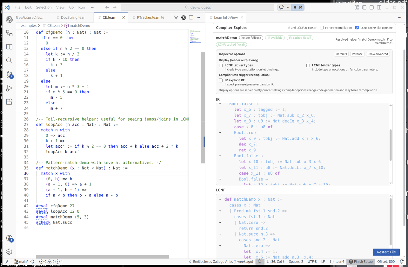This screenshot has width=408, height=267.
Task: Uncheck LCNF cache-like pipeline option
Action: [x=357, y=28]
